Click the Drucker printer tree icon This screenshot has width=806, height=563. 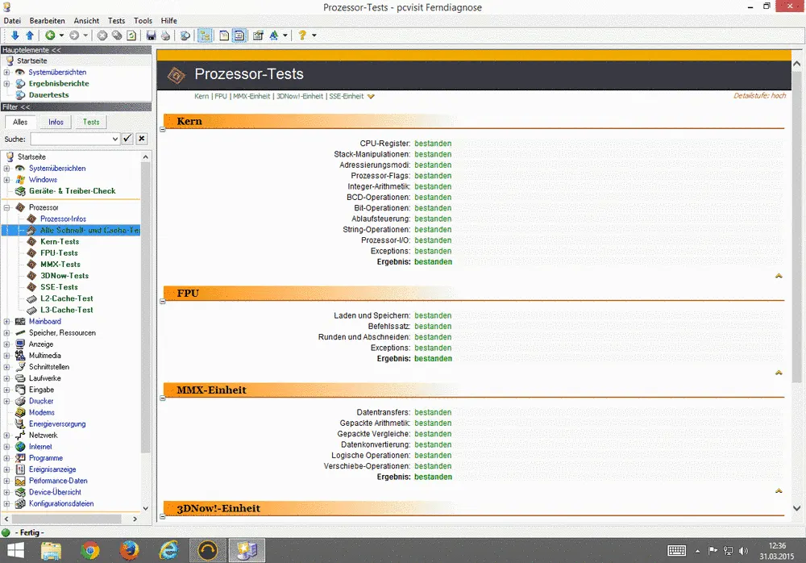point(20,401)
